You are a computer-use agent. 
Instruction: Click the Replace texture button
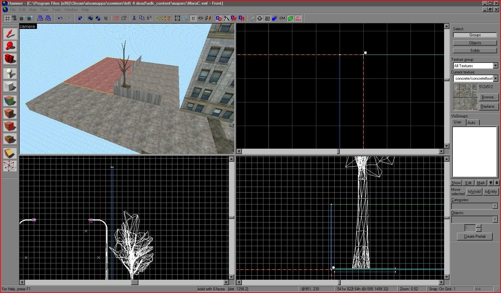point(488,106)
